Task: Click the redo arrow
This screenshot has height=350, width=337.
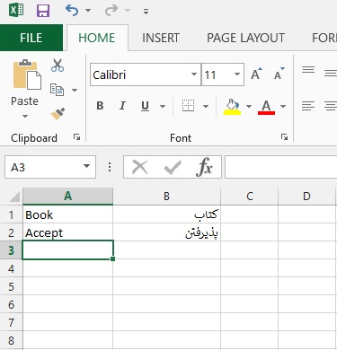Action: click(111, 11)
